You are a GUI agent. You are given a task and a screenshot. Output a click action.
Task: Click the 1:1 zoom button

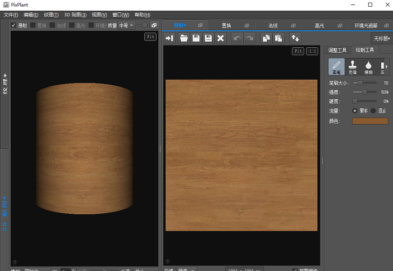[x=312, y=51]
